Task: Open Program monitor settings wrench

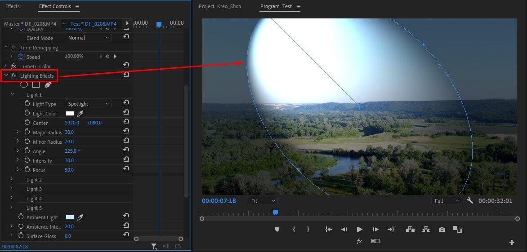Action: click(470, 200)
